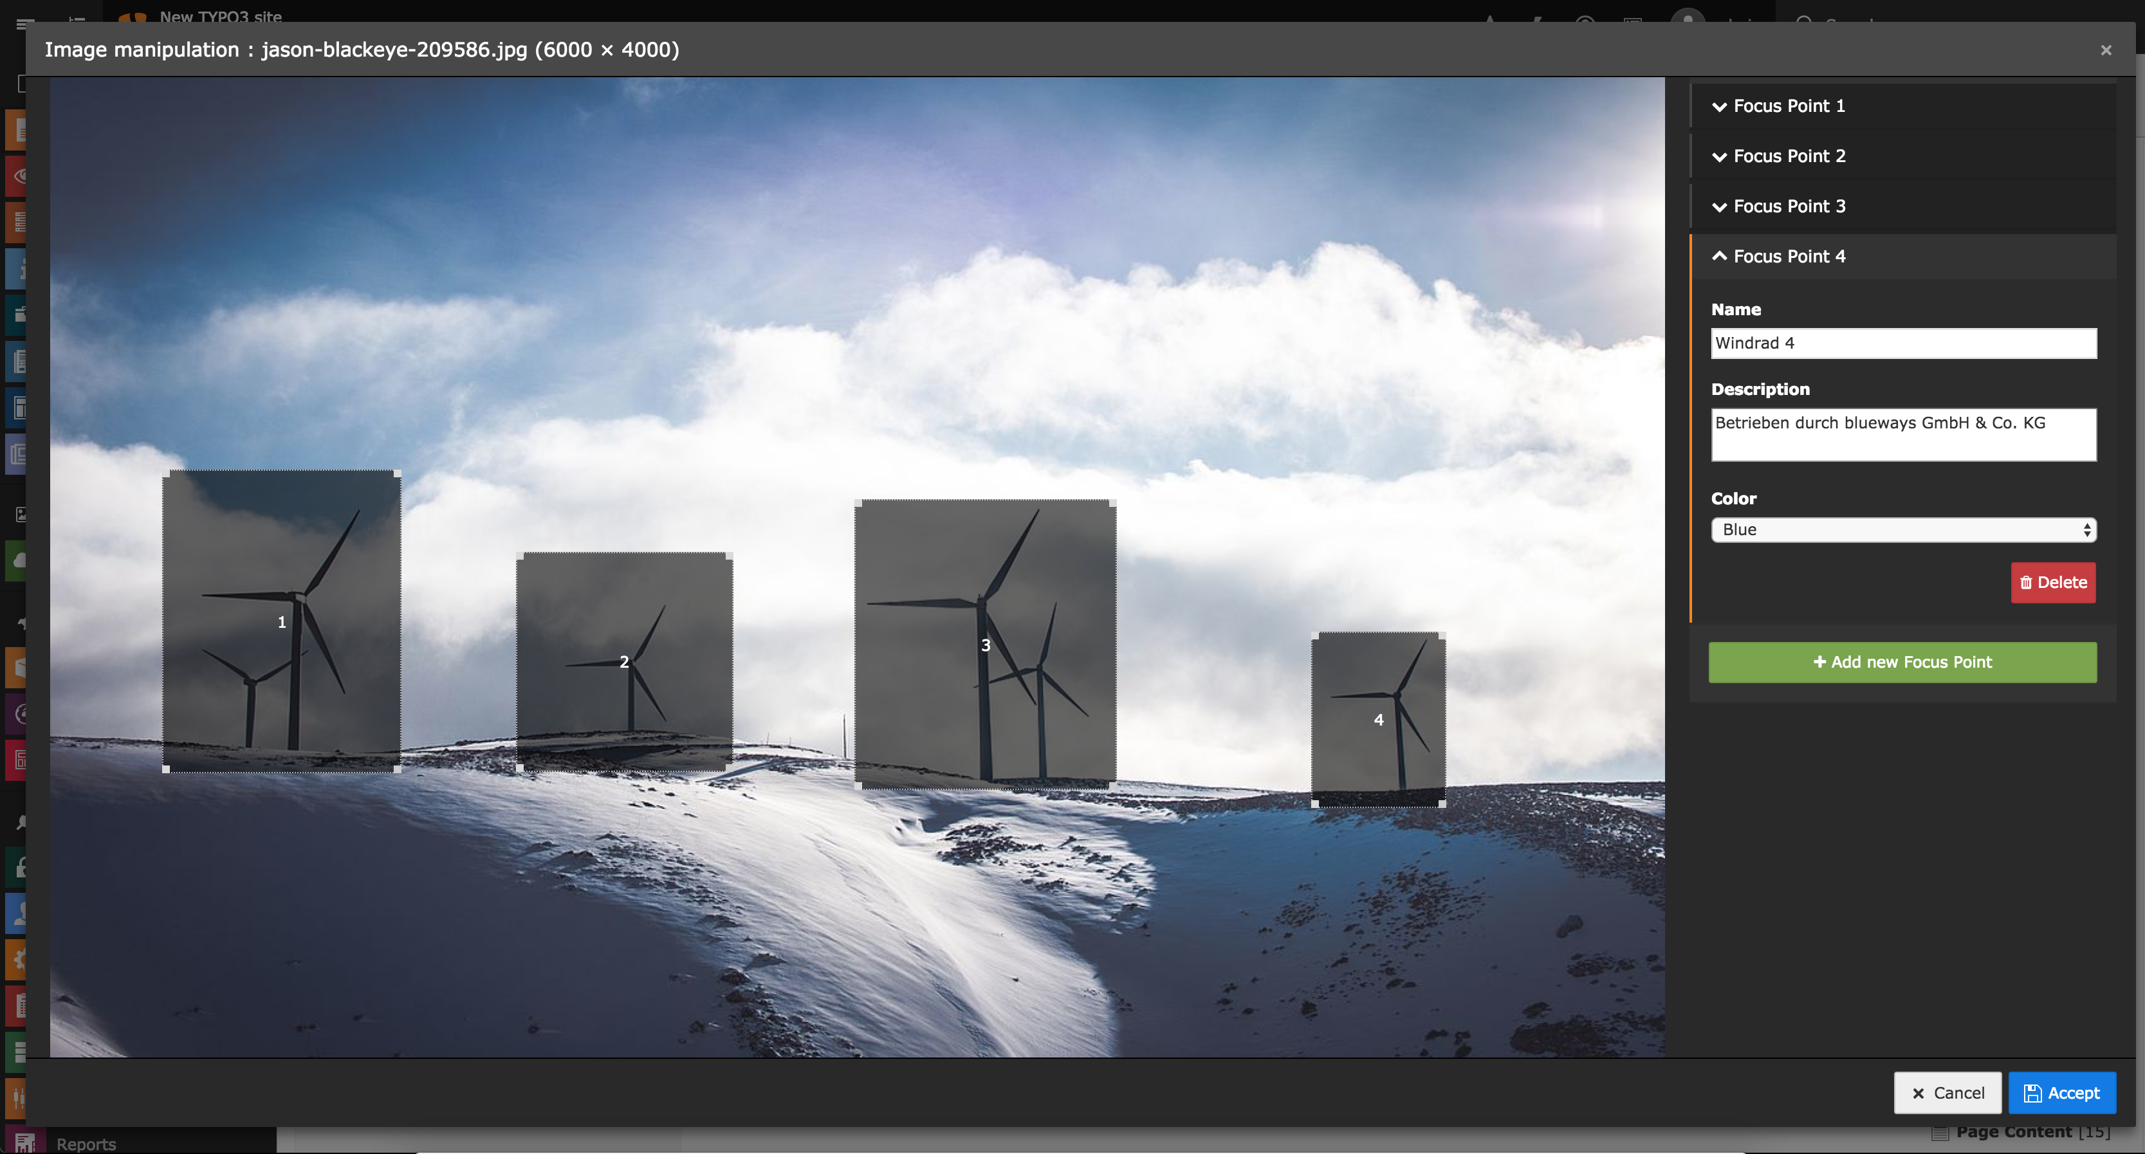Click the Name field containing Windrad 4
Image resolution: width=2145 pixels, height=1154 pixels.
1904,343
